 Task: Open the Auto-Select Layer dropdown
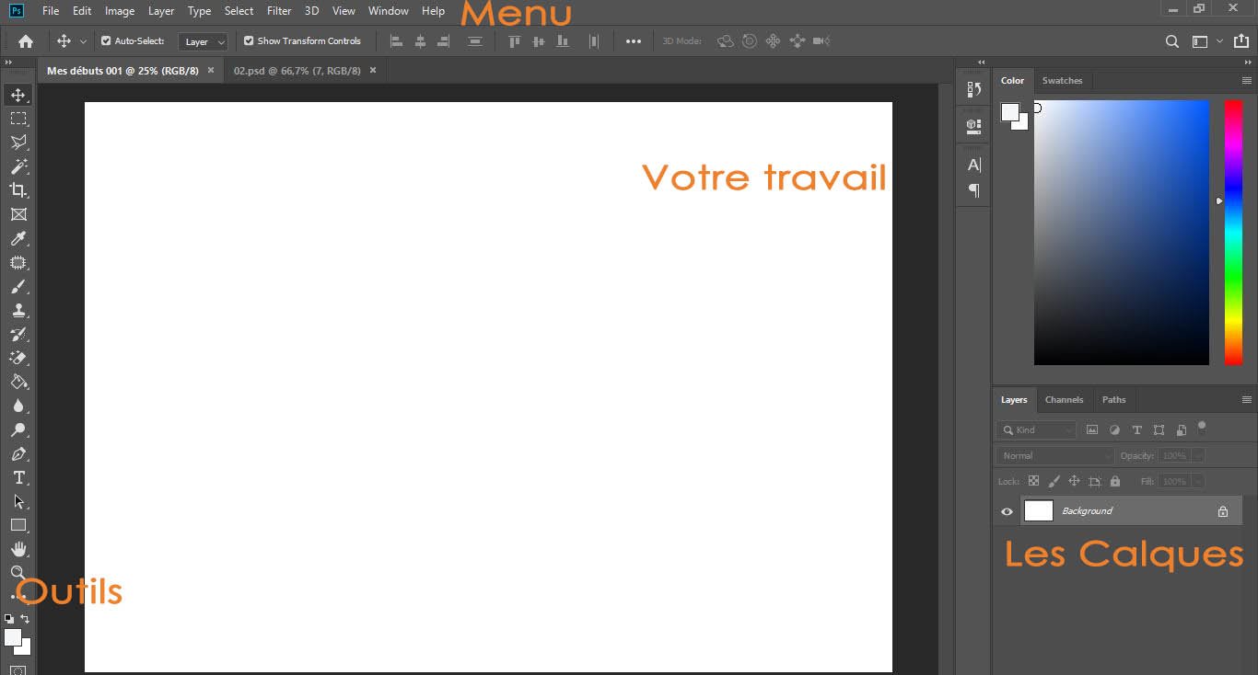204,41
